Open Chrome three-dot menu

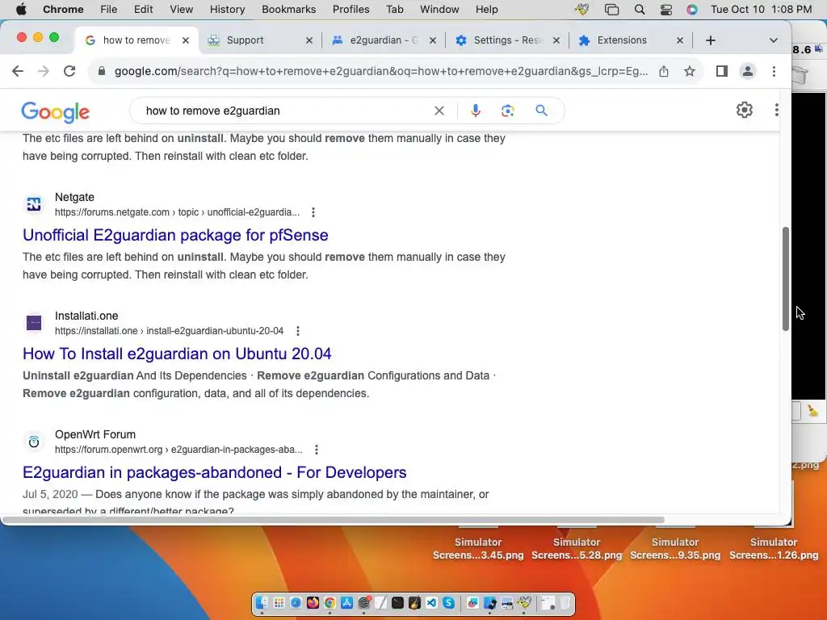point(774,71)
